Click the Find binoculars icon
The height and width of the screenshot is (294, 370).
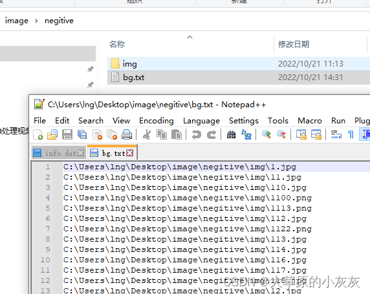(x=232, y=134)
